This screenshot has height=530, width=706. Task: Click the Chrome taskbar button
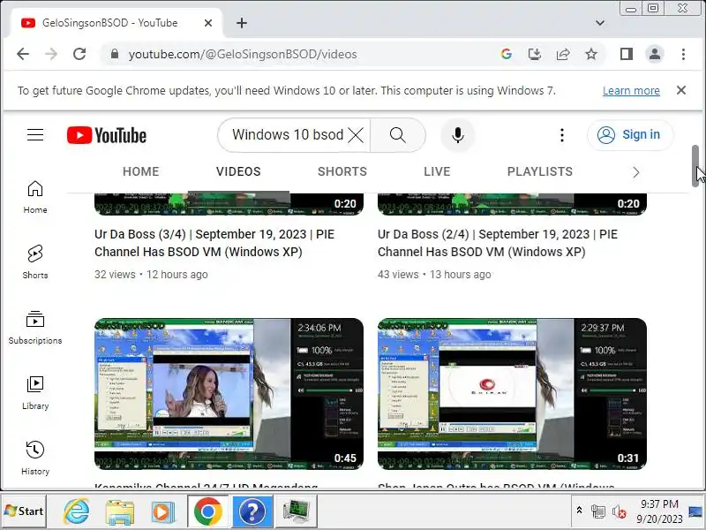(x=207, y=511)
